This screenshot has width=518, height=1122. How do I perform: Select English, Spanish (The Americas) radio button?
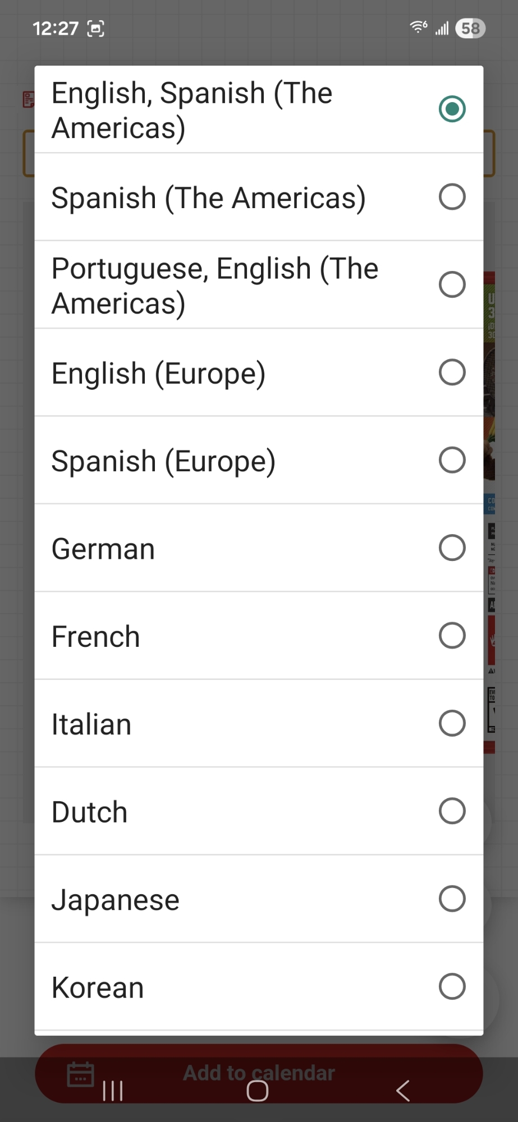(x=452, y=109)
